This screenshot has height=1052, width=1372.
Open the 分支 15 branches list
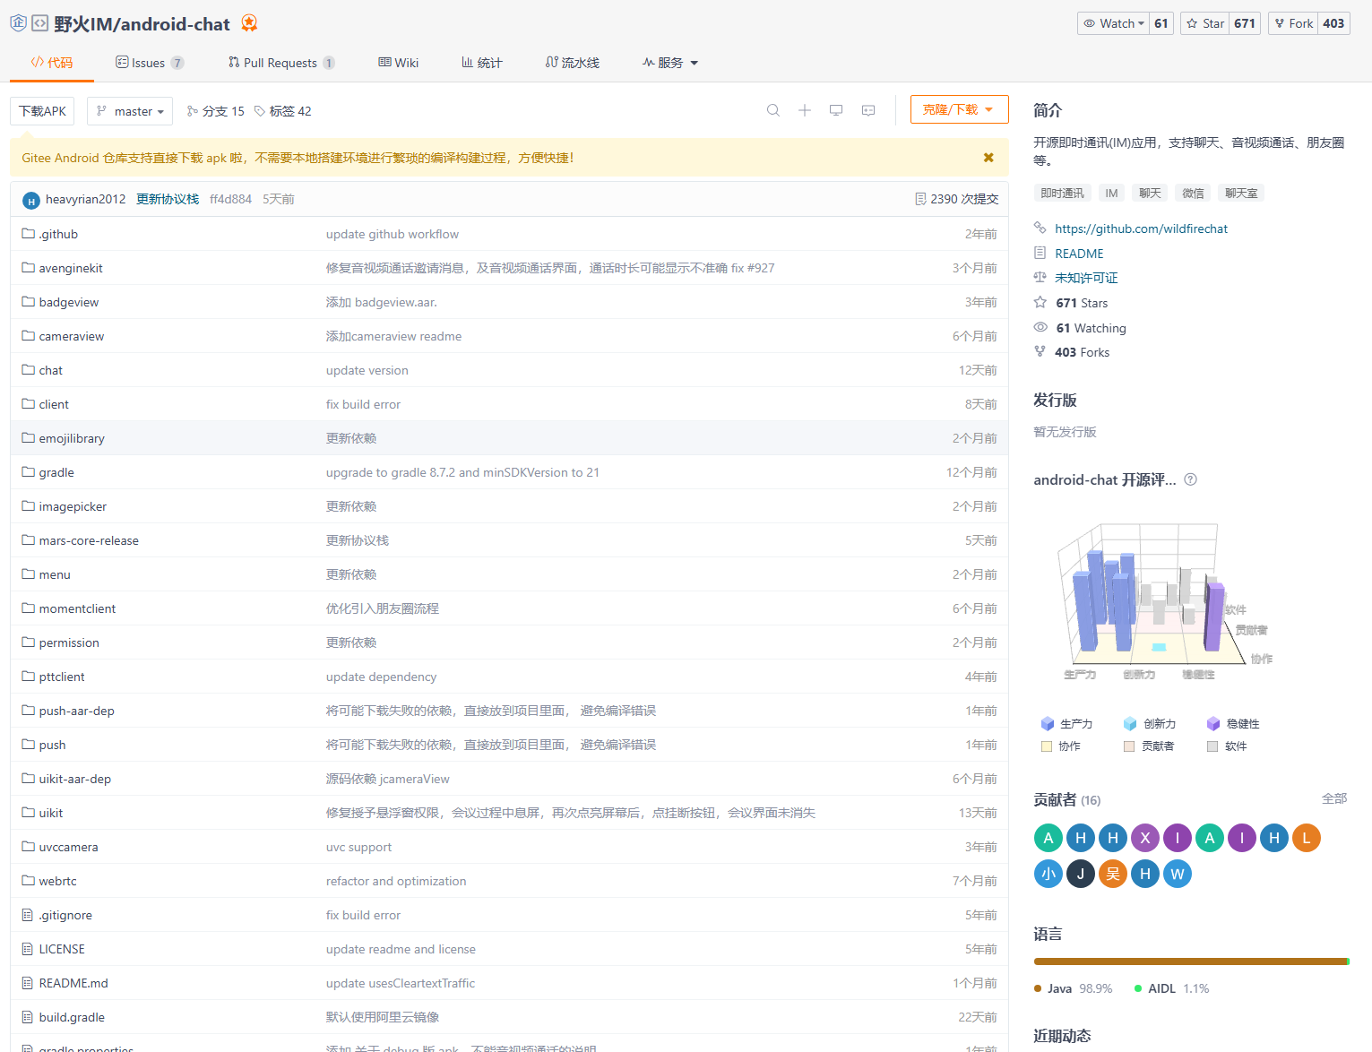click(x=215, y=111)
